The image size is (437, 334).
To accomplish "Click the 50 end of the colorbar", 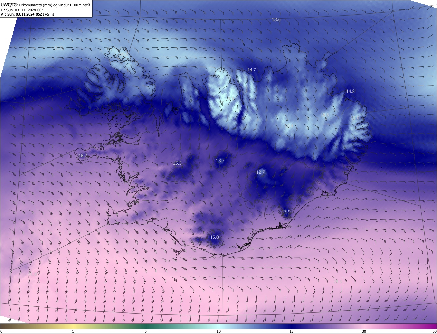I will 434,331.
